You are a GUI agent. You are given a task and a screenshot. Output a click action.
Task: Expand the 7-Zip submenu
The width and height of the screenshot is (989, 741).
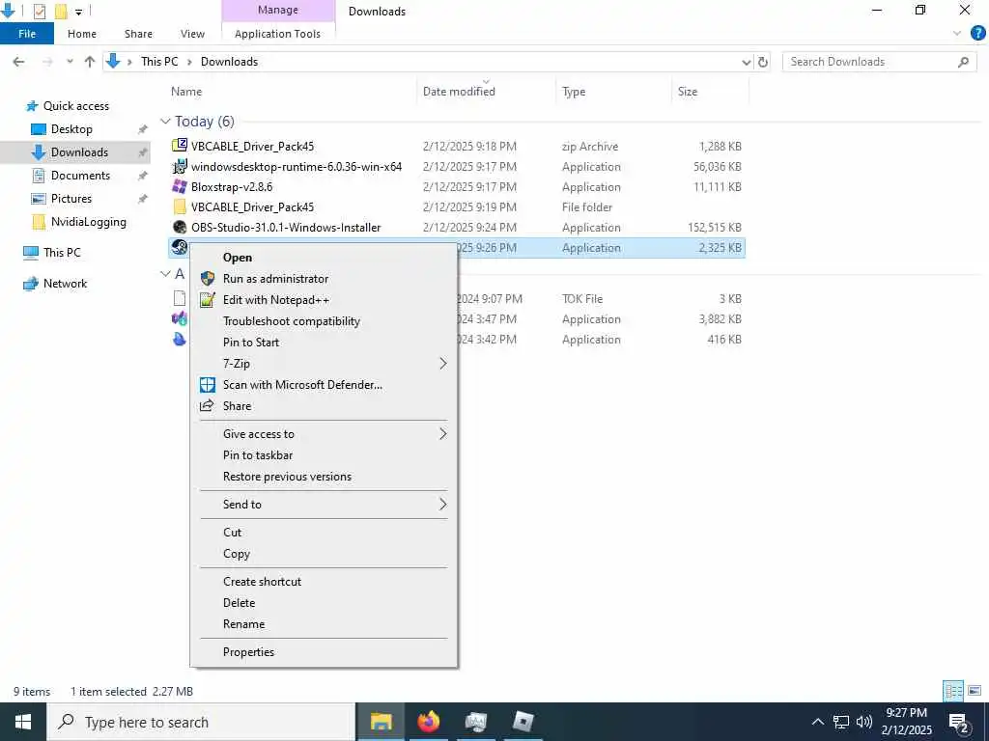[x=442, y=364]
